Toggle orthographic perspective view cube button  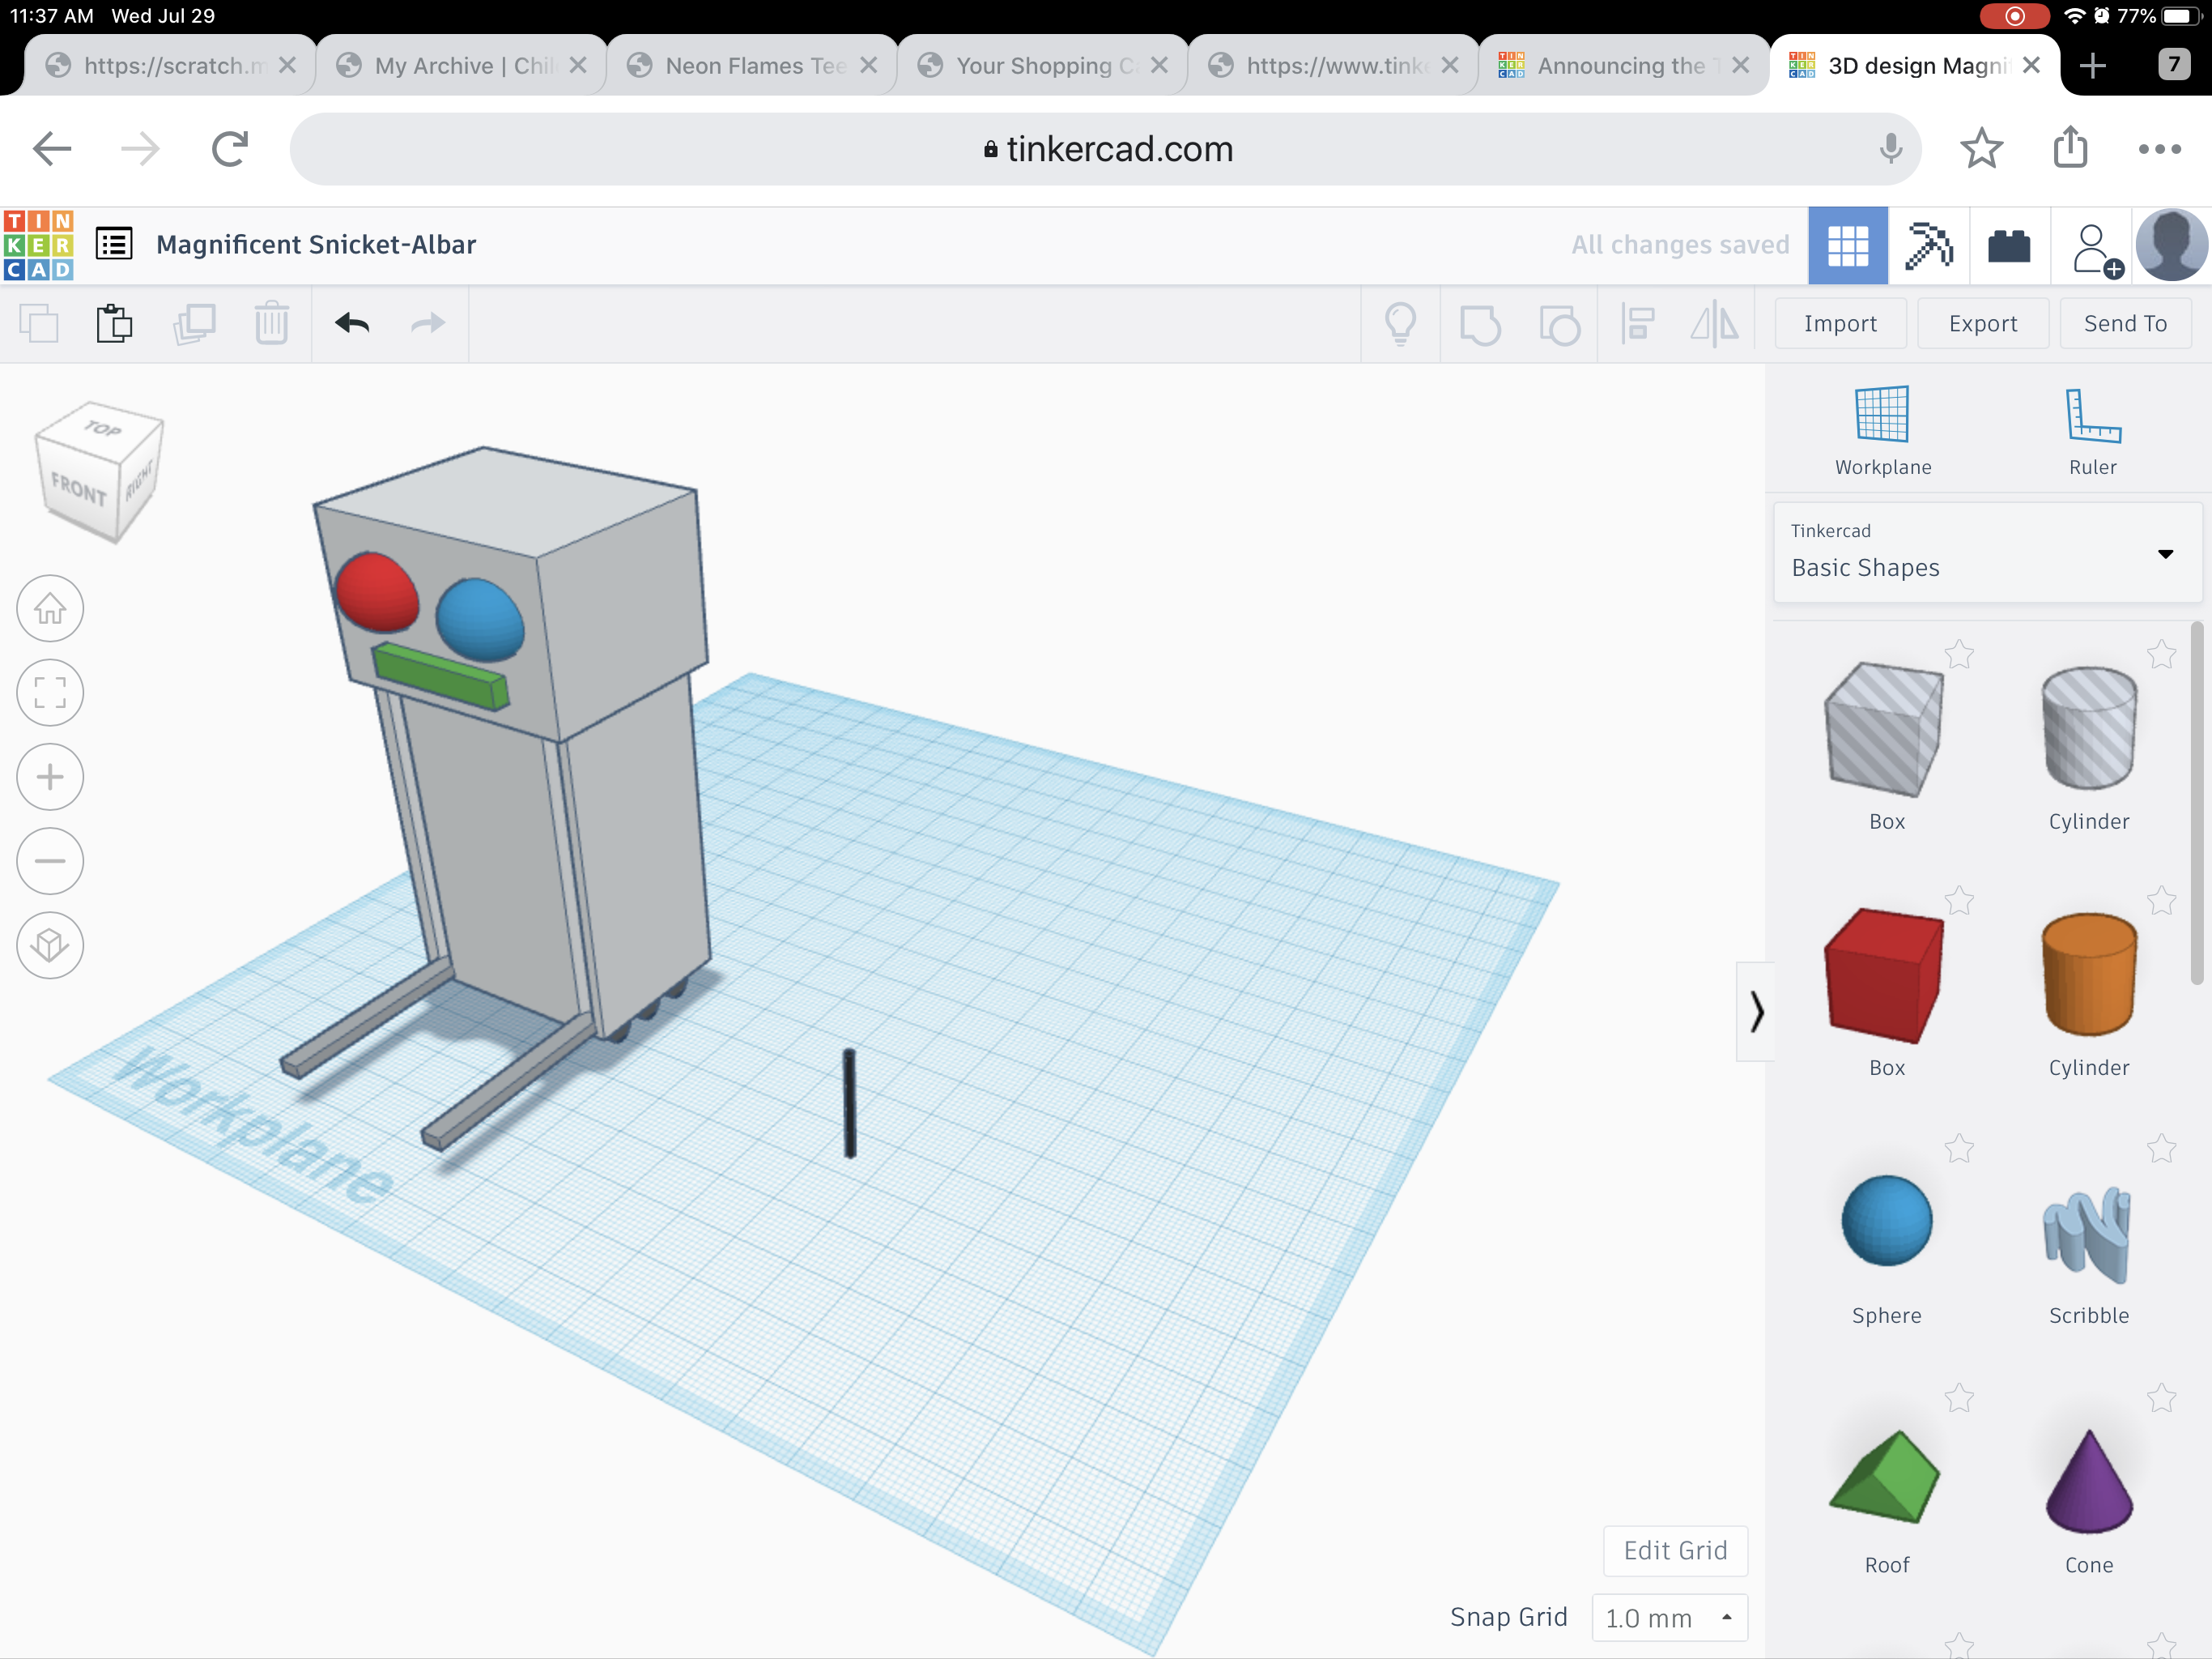tap(50, 945)
